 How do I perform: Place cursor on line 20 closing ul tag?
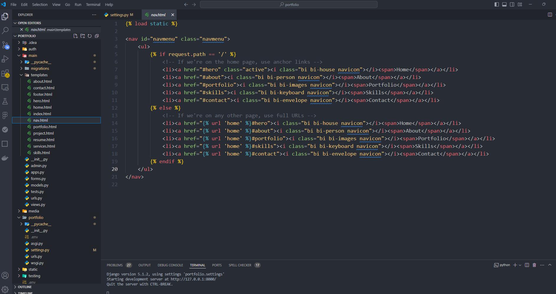[x=145, y=169]
